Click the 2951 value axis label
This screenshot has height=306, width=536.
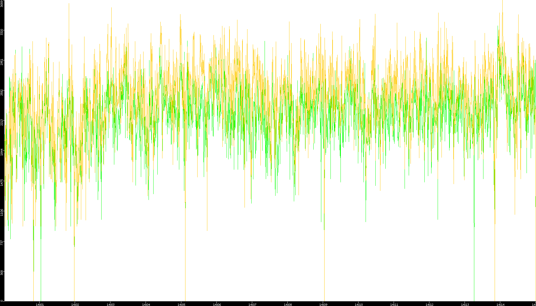(x=2, y=62)
